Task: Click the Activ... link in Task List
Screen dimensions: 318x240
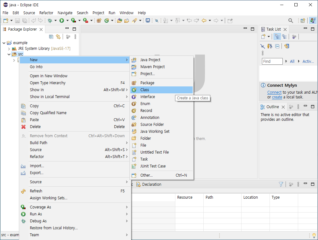Action: coord(308,61)
